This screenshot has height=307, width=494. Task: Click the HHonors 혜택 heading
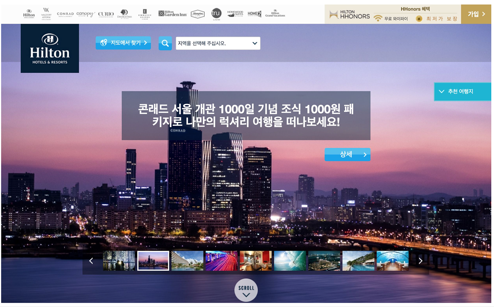pos(415,9)
